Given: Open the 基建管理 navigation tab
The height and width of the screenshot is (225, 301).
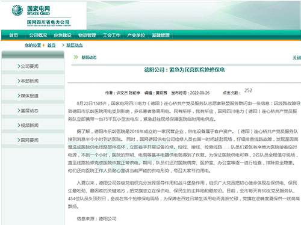Looking at the screenshot, I should [161, 35].
